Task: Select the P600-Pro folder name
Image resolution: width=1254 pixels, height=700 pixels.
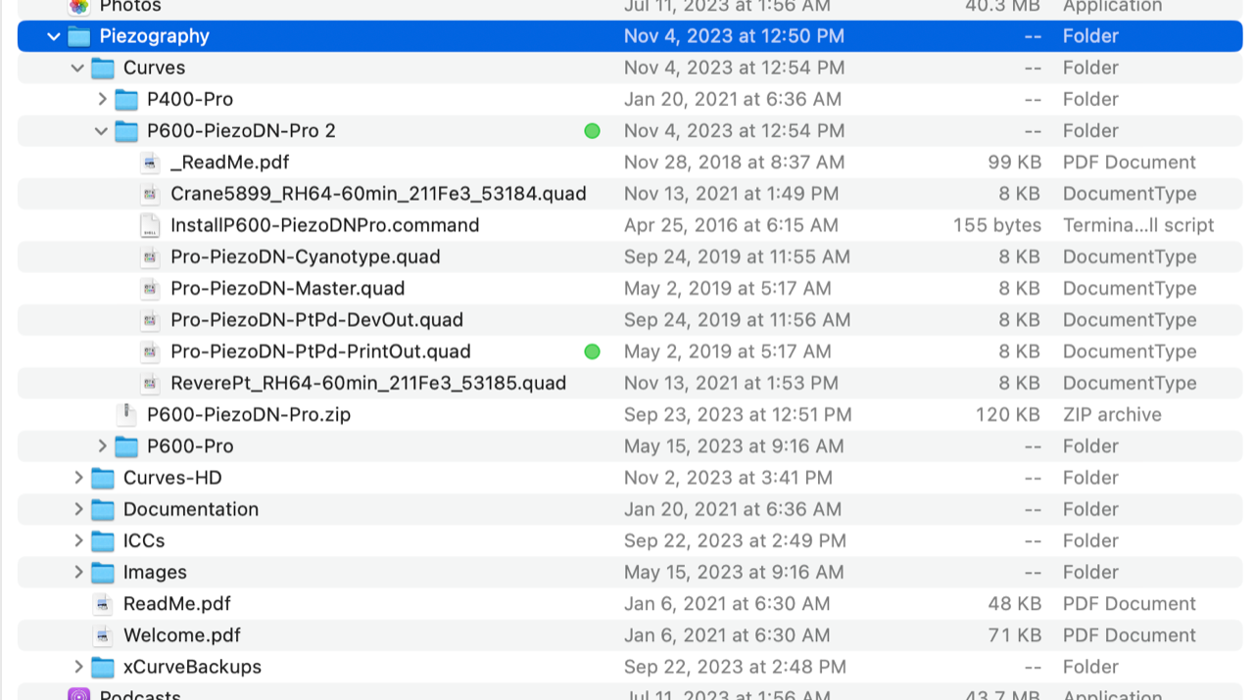Action: coord(190,446)
